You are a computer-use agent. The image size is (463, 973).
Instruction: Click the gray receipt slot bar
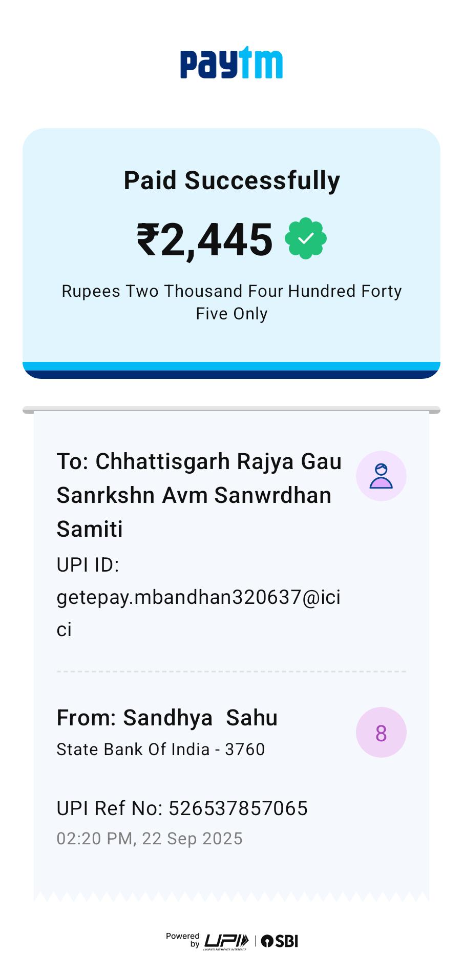pyautogui.click(x=231, y=410)
